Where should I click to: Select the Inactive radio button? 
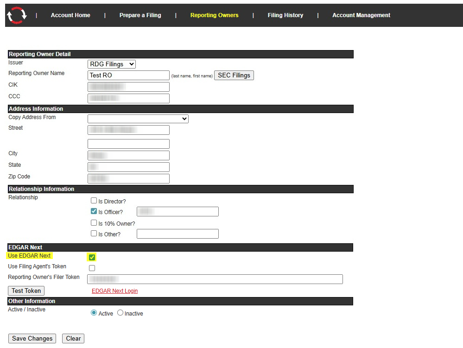(121, 313)
